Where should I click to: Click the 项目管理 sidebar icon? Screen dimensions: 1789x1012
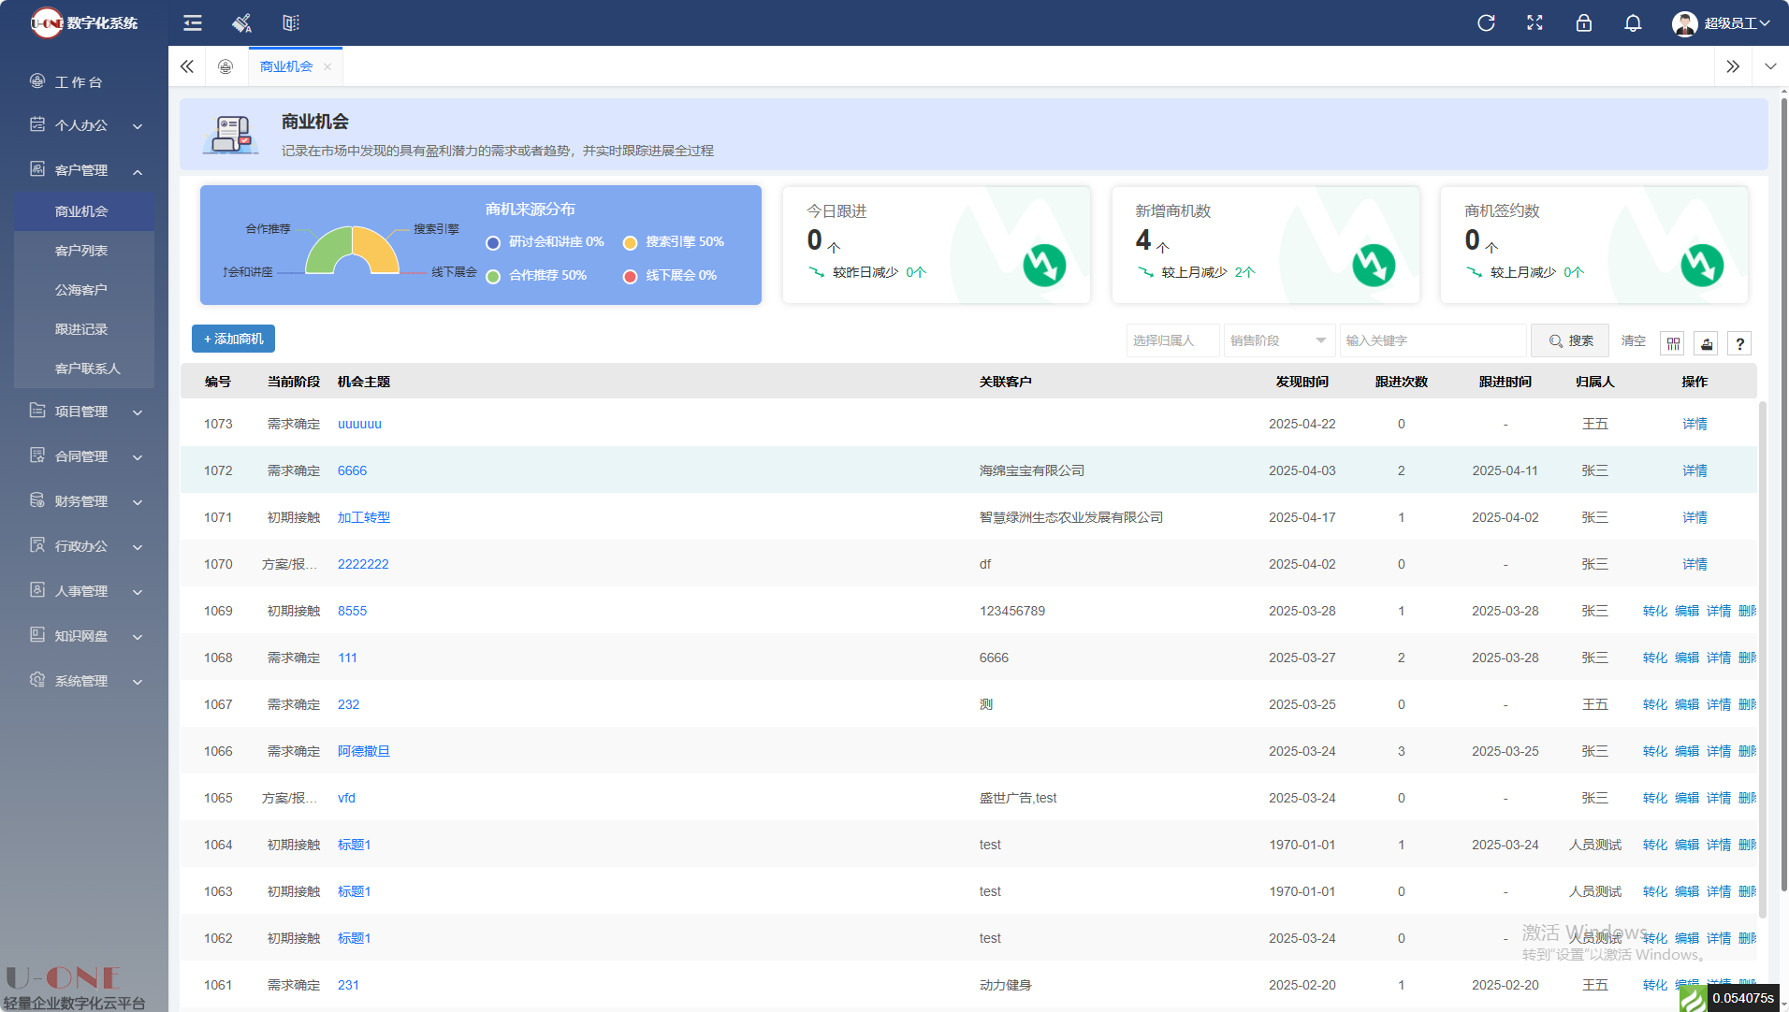tap(37, 411)
